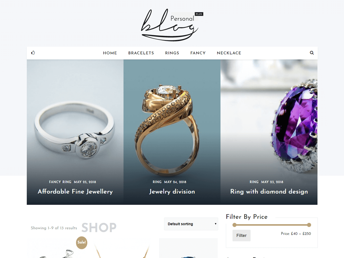344x258 pixels.
Task: Open the RINGS menu item
Action: tap(172, 53)
